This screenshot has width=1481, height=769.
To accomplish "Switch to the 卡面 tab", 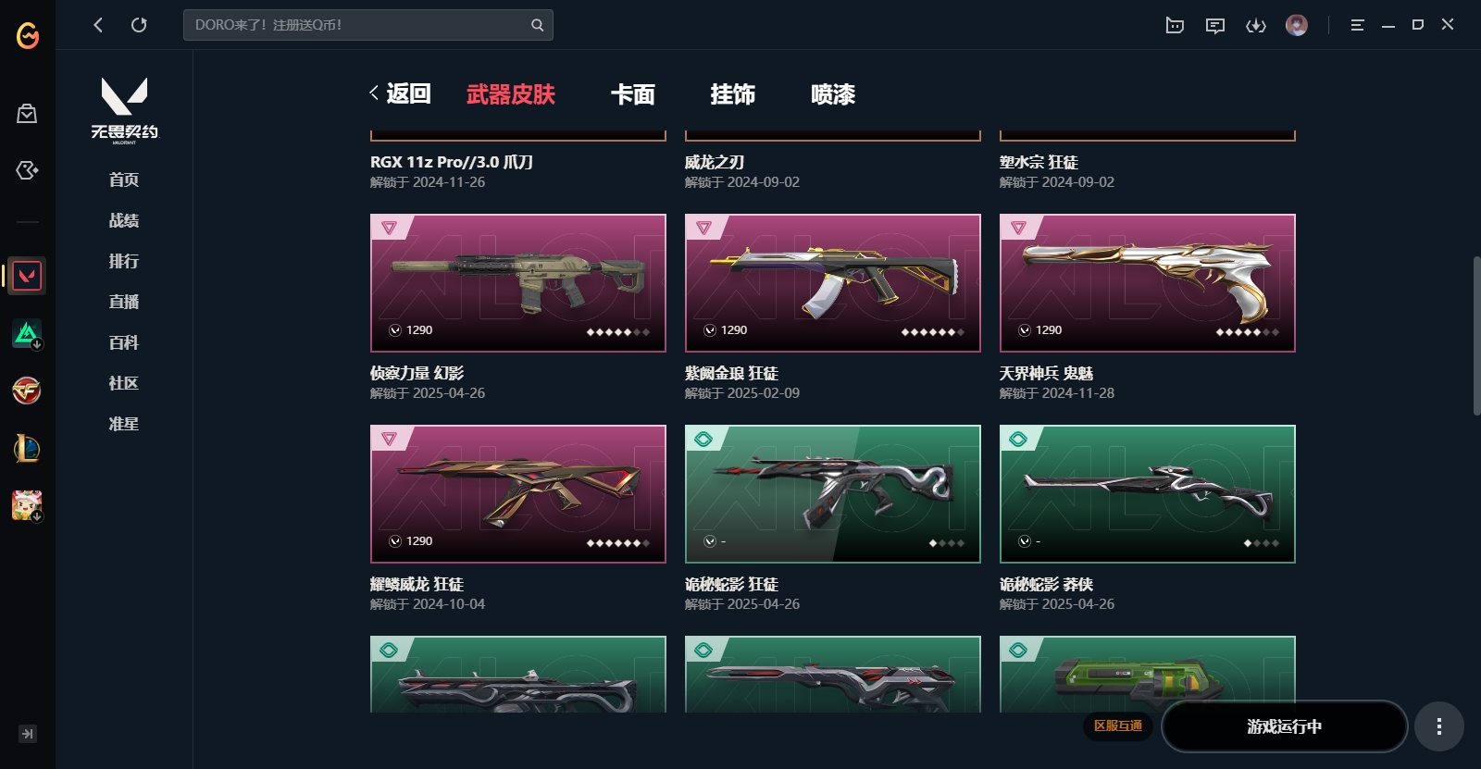I will [x=633, y=94].
